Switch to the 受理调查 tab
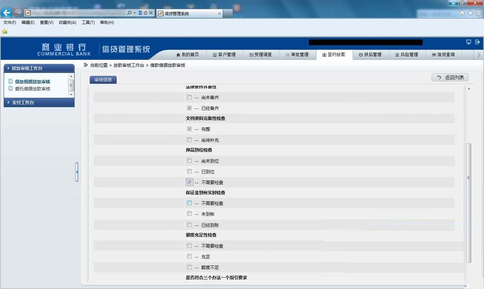Image resolution: width=484 pixels, height=289 pixels. point(261,54)
